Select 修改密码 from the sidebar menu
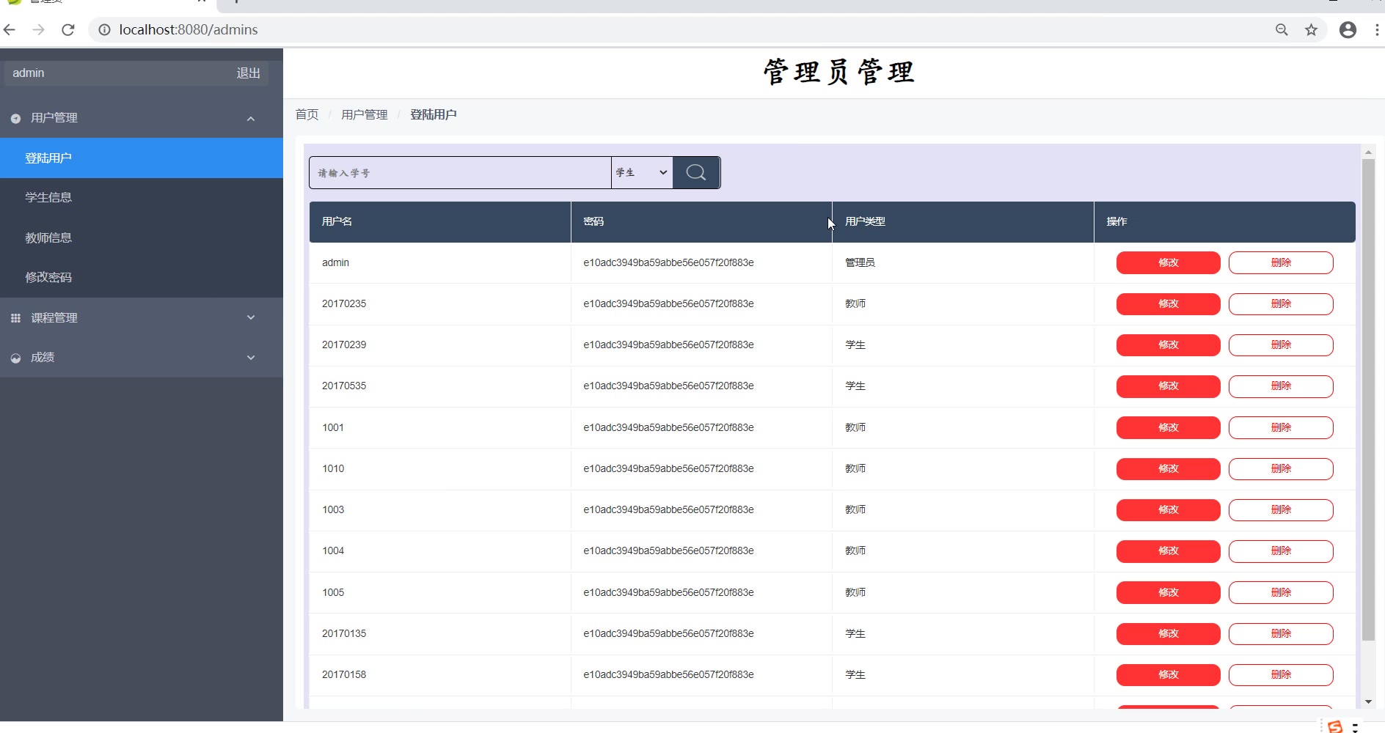Screen dimensions: 1385x733 click(48, 277)
